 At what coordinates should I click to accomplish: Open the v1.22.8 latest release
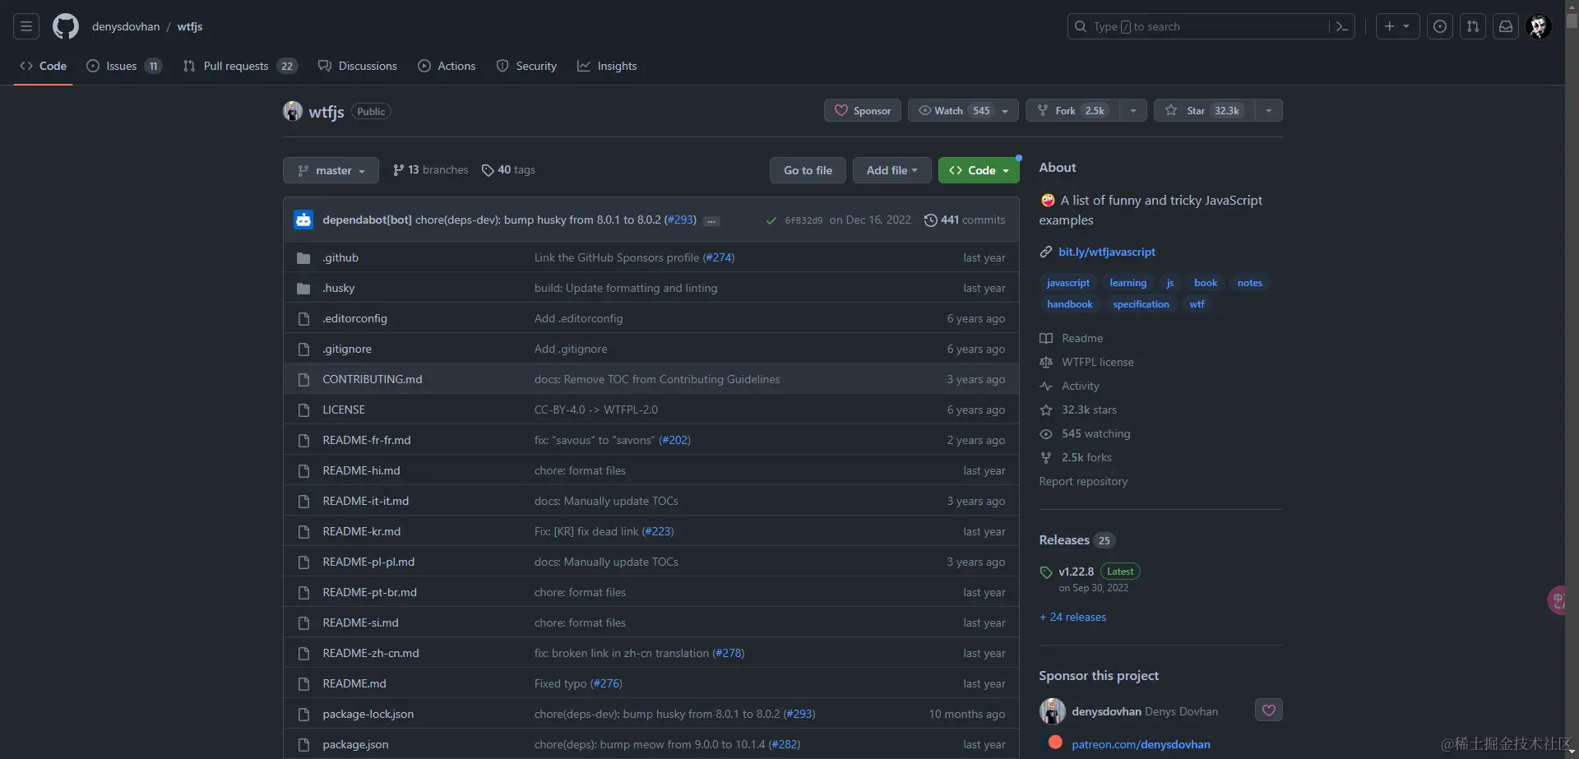(1076, 572)
